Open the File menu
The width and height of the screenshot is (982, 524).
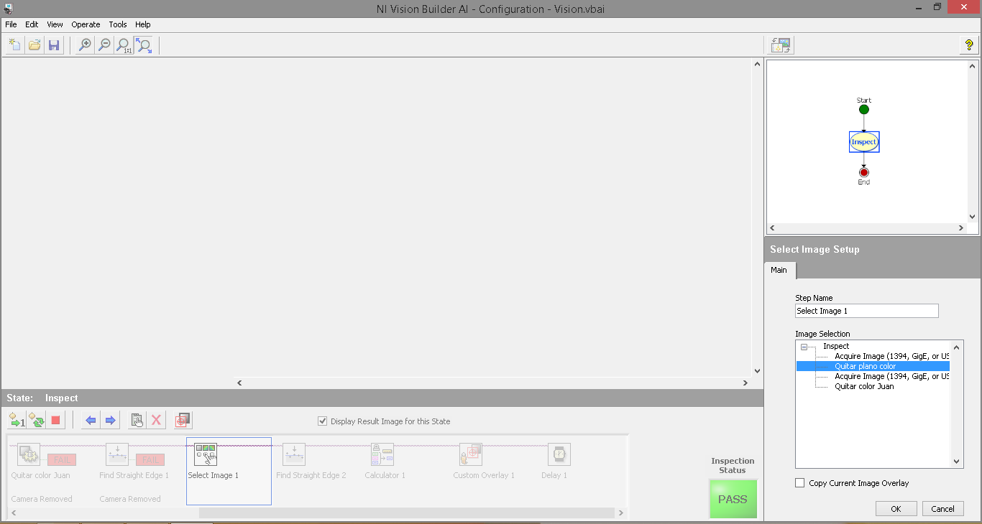click(x=11, y=24)
